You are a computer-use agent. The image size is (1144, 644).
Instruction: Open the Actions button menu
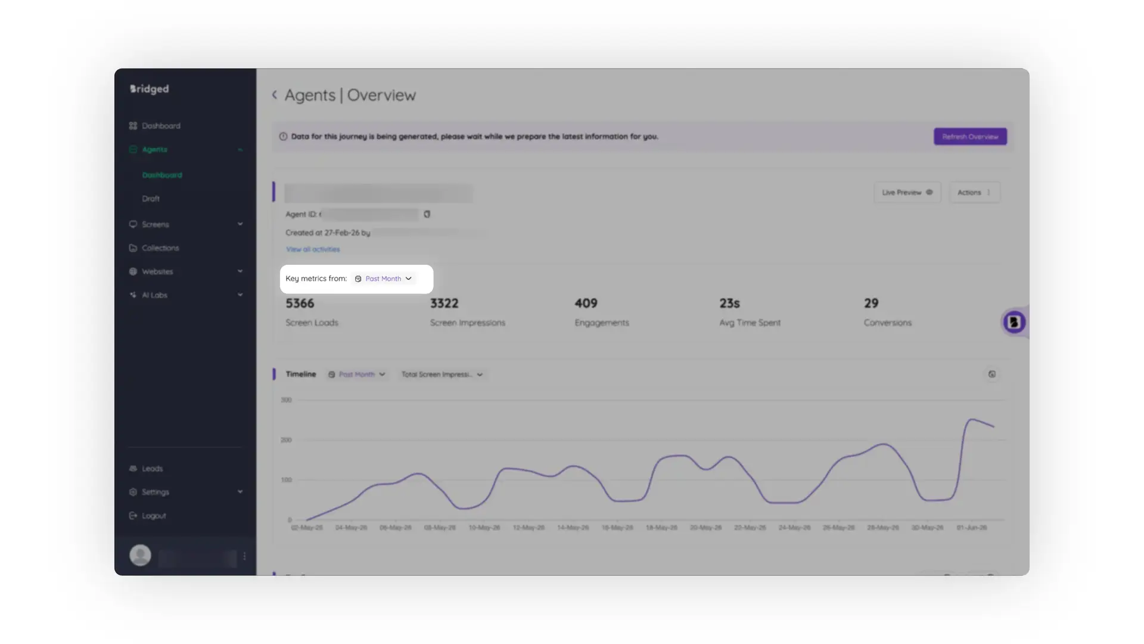[x=975, y=193]
